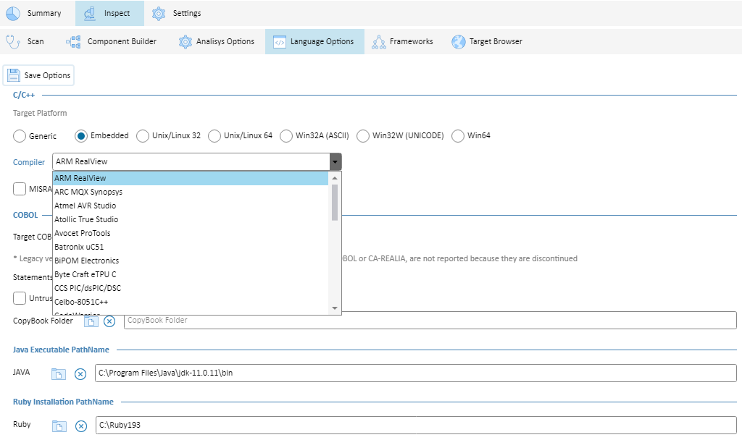Click the floppy disk Save Options icon
This screenshot has width=742, height=440.
[14, 75]
